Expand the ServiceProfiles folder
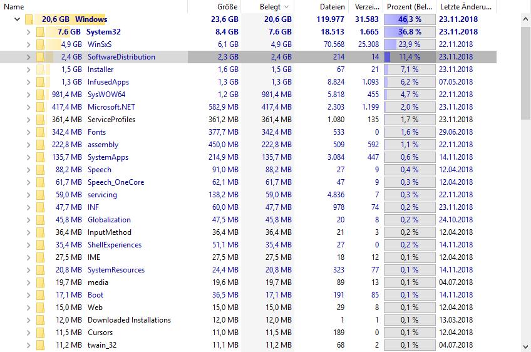The image size is (531, 352). point(28,120)
